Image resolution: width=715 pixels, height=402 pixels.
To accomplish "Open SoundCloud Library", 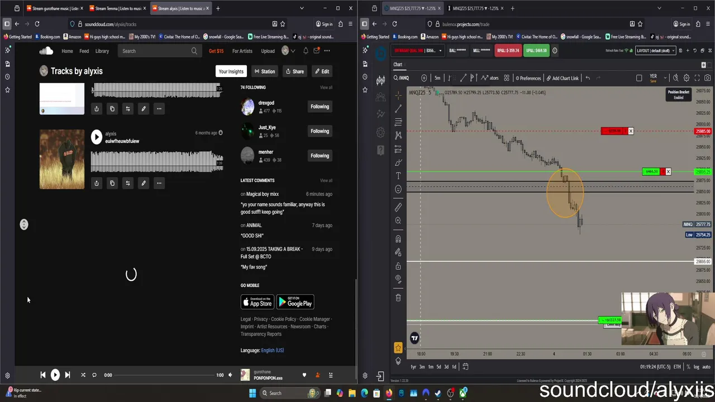I will click(x=102, y=51).
